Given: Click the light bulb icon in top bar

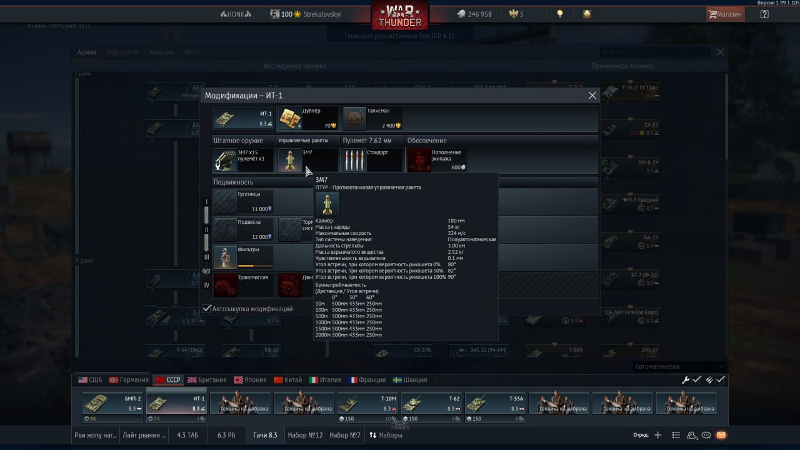Looking at the screenshot, I should point(560,14).
